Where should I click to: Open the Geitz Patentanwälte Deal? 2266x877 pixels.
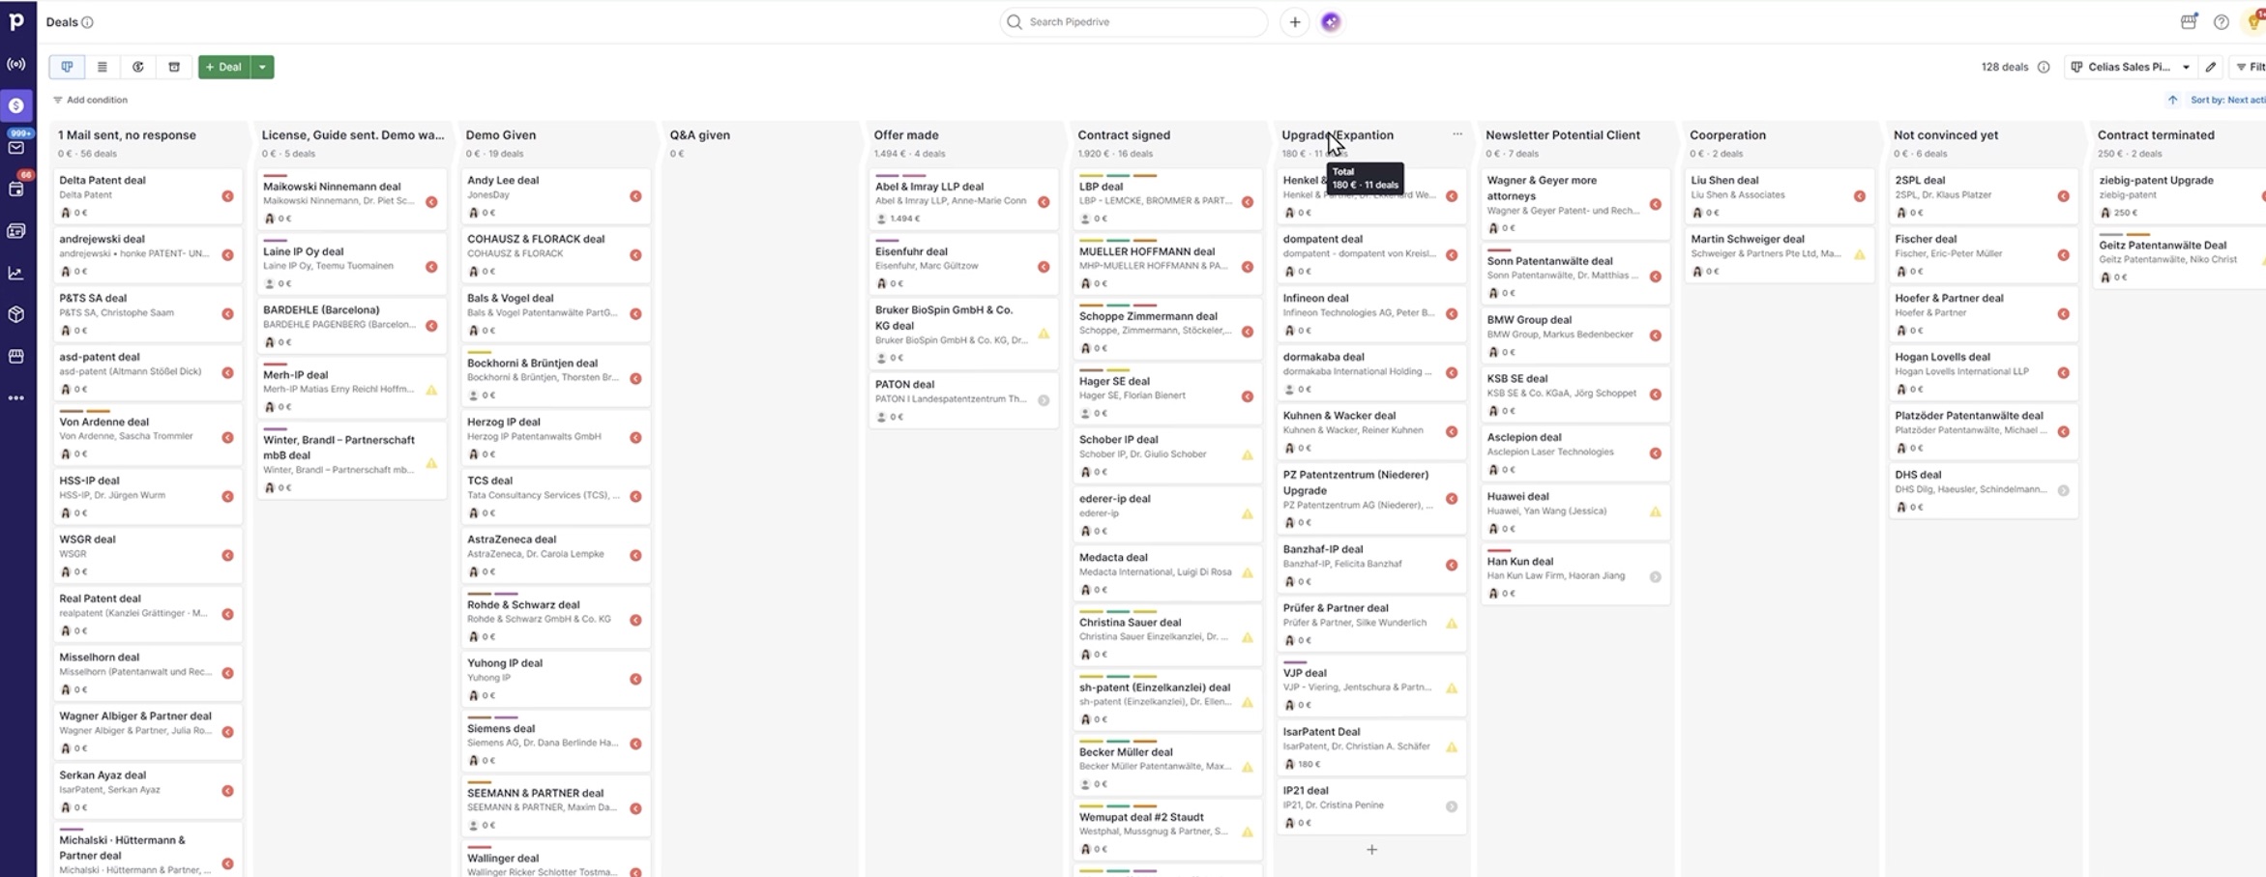pos(2180,257)
